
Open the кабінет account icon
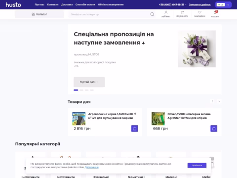click(x=166, y=14)
